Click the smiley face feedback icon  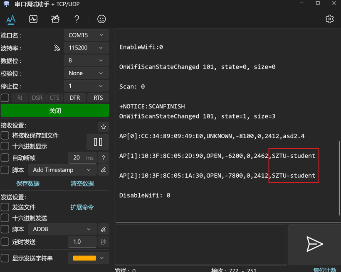coord(101,19)
